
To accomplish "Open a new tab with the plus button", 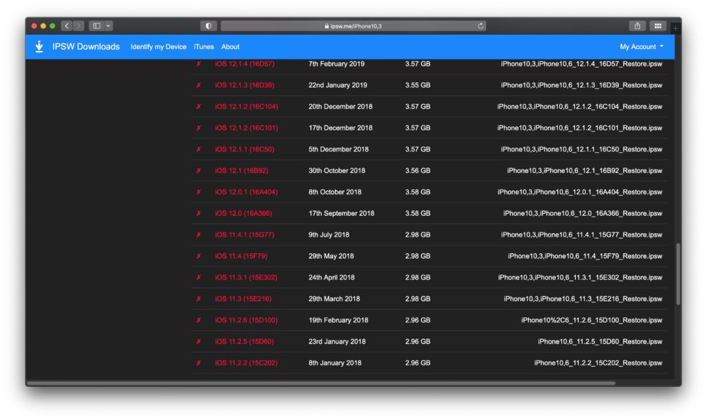I will click(x=675, y=28).
